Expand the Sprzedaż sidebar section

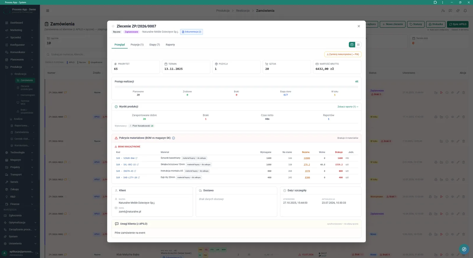pos(20,37)
